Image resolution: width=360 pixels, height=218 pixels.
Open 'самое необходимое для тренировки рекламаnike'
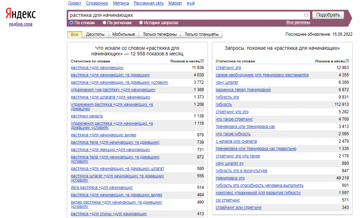[x=262, y=75]
